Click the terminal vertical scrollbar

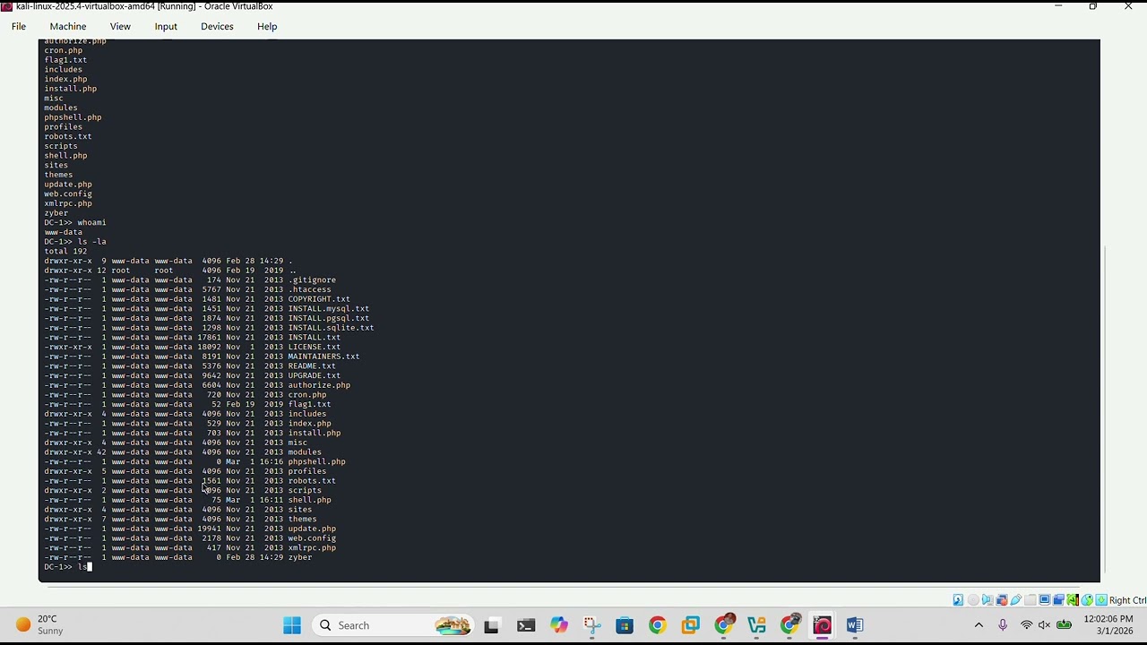point(1106,408)
